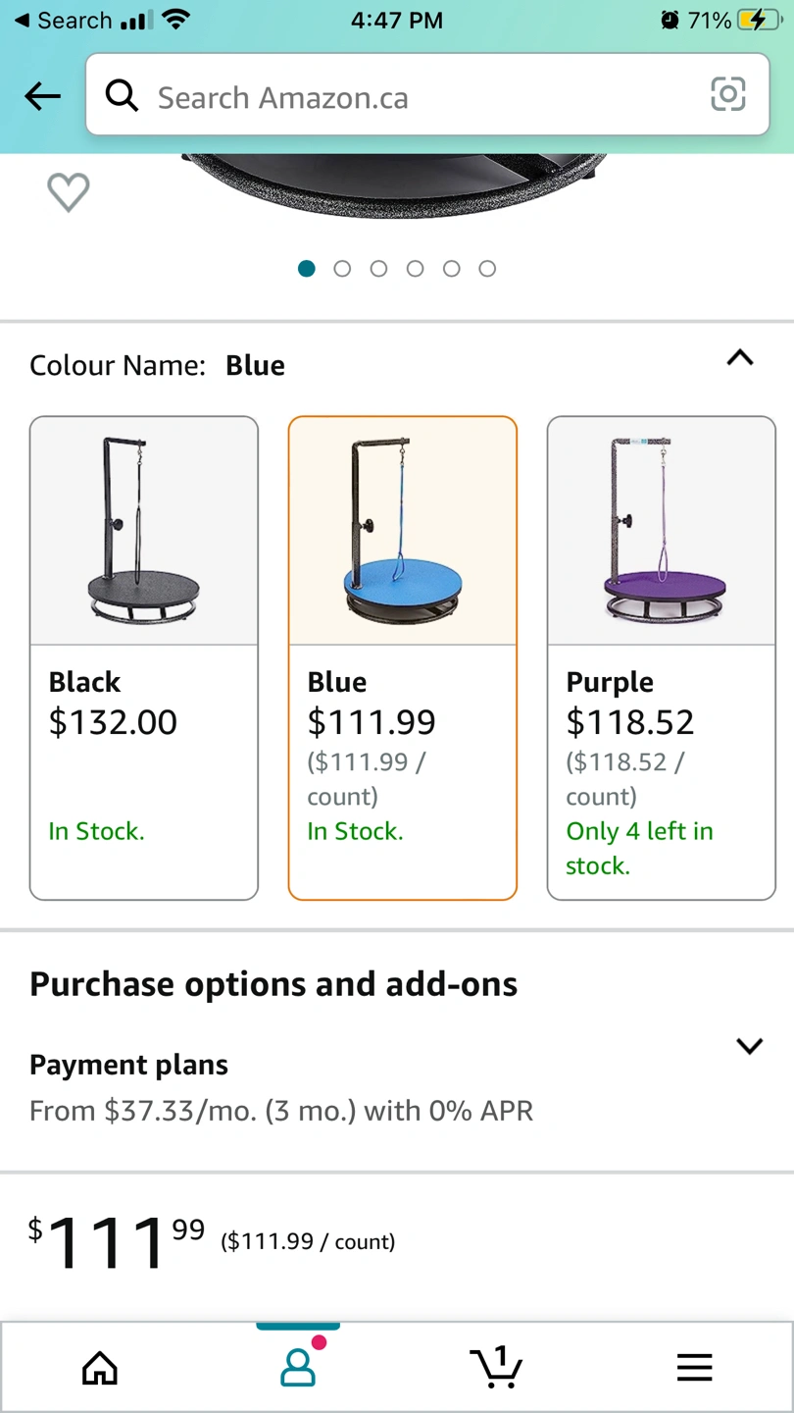Image resolution: width=794 pixels, height=1413 pixels.
Task: Open hamburger menu tab
Action: (694, 1367)
